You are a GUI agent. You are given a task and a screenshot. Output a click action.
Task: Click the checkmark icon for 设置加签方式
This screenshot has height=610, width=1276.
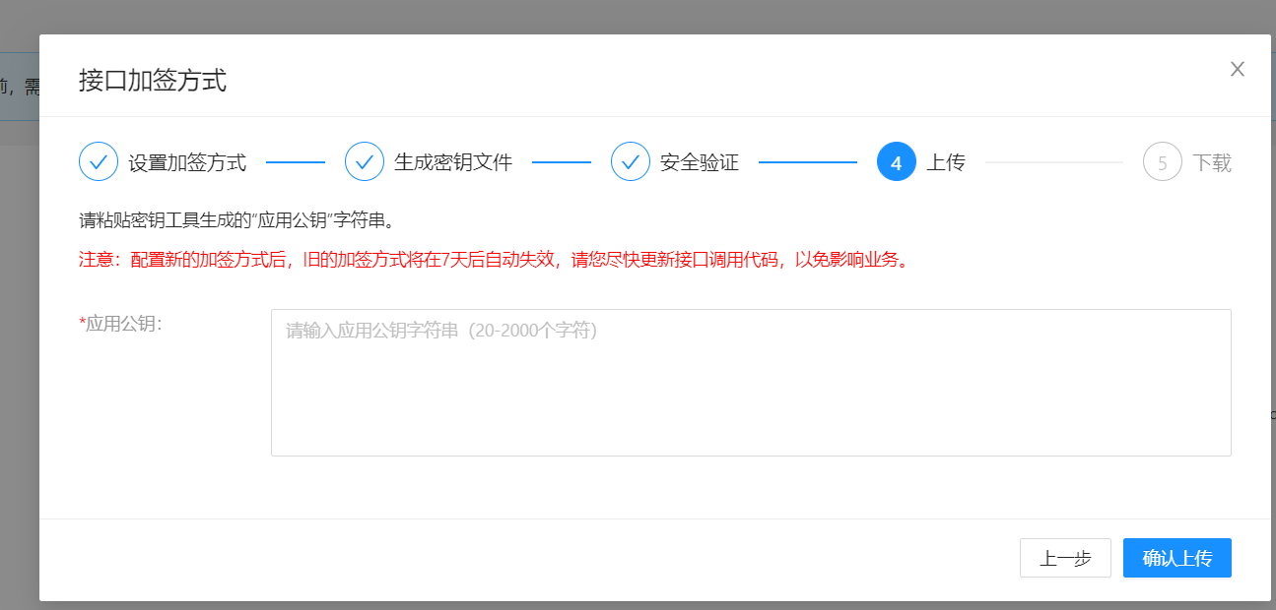pyautogui.click(x=99, y=162)
